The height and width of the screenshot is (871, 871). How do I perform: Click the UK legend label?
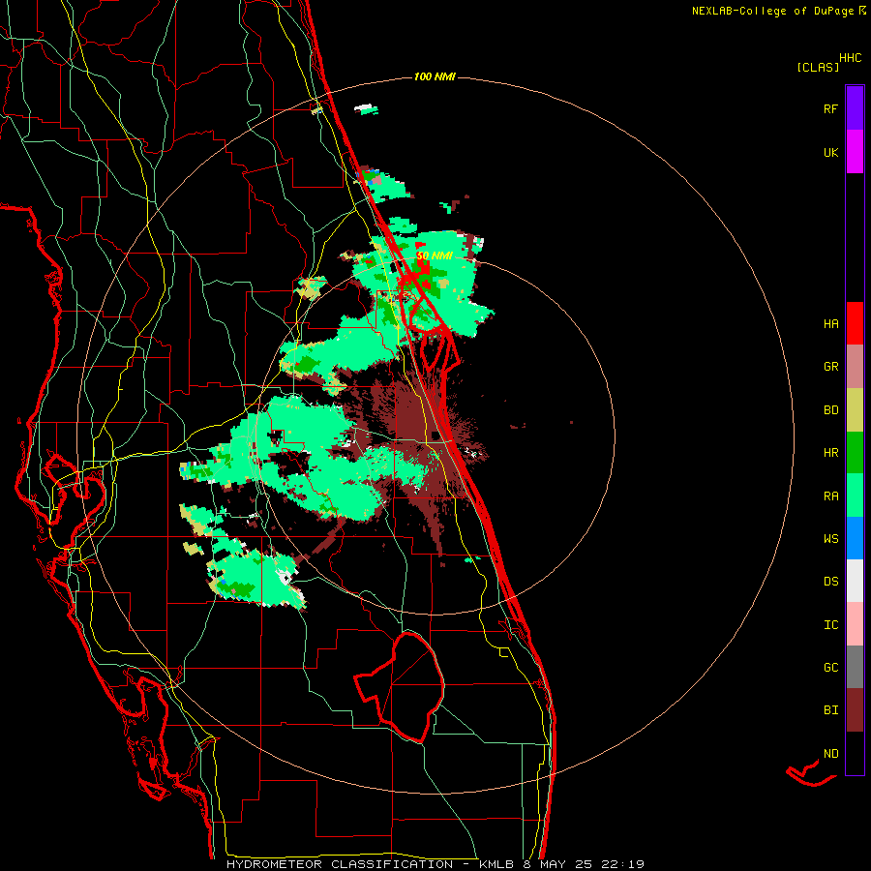[831, 153]
